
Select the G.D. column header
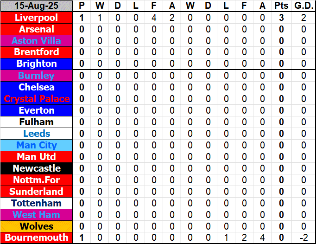303,6
